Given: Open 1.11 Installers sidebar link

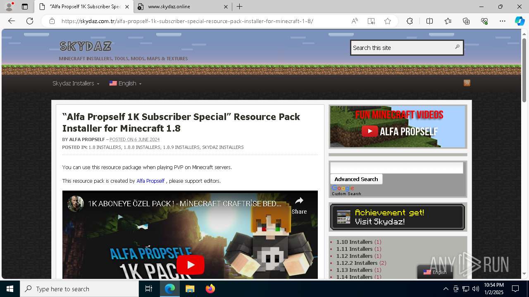Looking at the screenshot, I should (354, 249).
